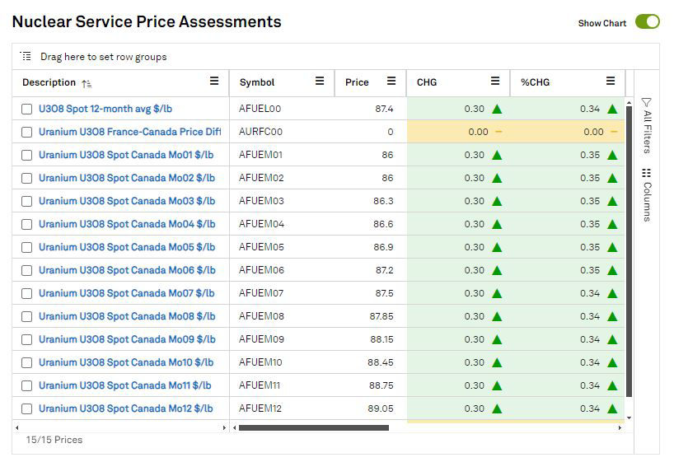Select checkbox for Uranium U3O8 Spot Canada Mo05
Image resolution: width=674 pixels, height=462 pixels.
pos(27,247)
